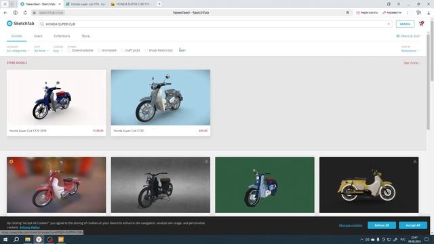Click the orange badge on red scooter thumbnail
Image resolution: width=434 pixels, height=244 pixels.
click(x=12, y=161)
